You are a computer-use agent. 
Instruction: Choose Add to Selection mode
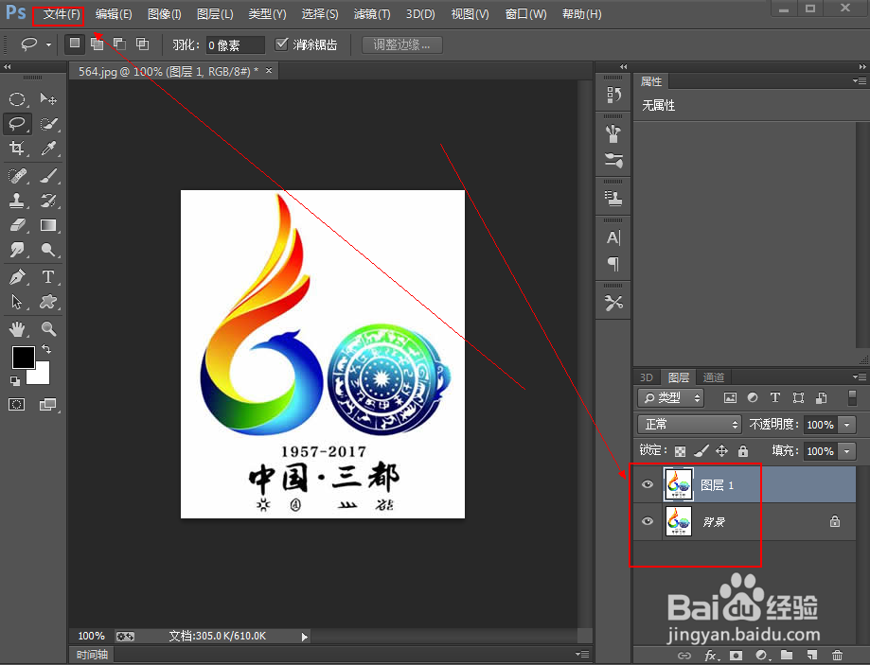point(98,44)
